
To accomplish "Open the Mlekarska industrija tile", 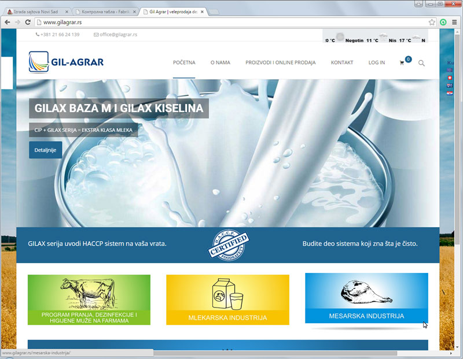I will [x=227, y=299].
